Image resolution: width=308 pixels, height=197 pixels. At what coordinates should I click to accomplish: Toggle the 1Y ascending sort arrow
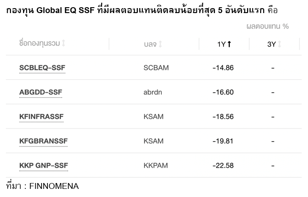coord(229,44)
